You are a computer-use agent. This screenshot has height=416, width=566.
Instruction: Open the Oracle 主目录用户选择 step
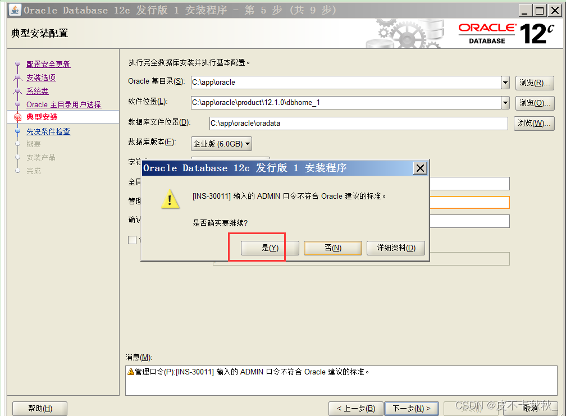(63, 104)
